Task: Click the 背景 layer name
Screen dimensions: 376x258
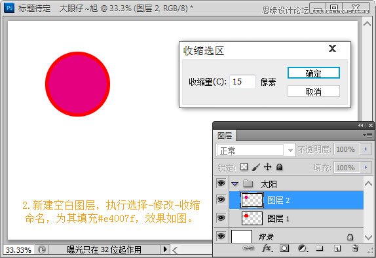Action: 266,237
